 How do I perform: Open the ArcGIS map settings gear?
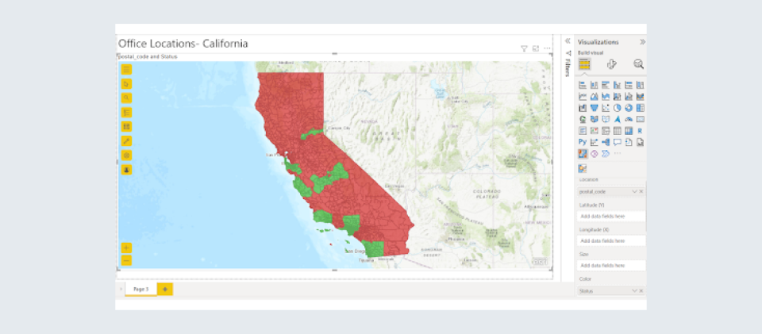click(126, 155)
